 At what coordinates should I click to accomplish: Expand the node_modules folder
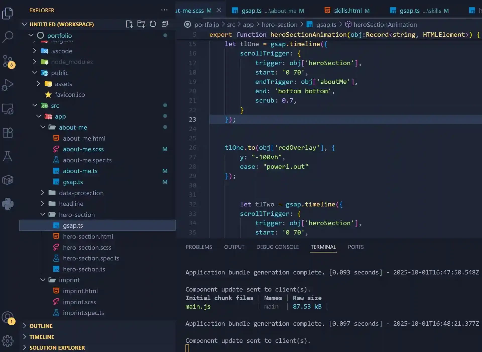point(72,62)
